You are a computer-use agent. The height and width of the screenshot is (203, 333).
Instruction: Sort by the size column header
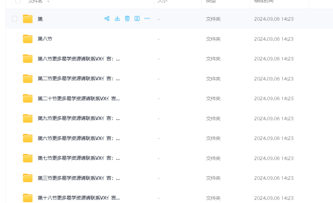tap(163, 2)
